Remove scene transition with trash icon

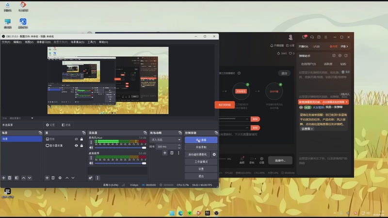pos(172,153)
